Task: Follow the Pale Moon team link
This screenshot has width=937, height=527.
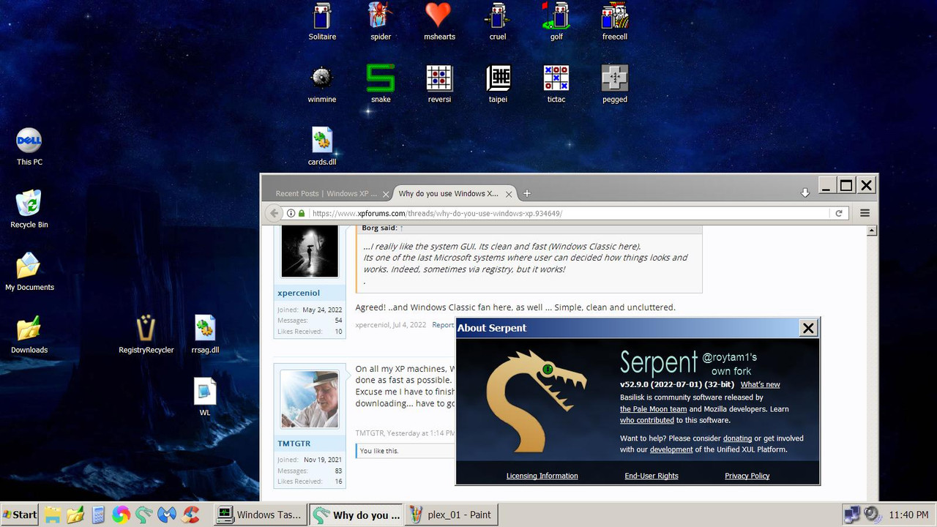Action: 653,408
